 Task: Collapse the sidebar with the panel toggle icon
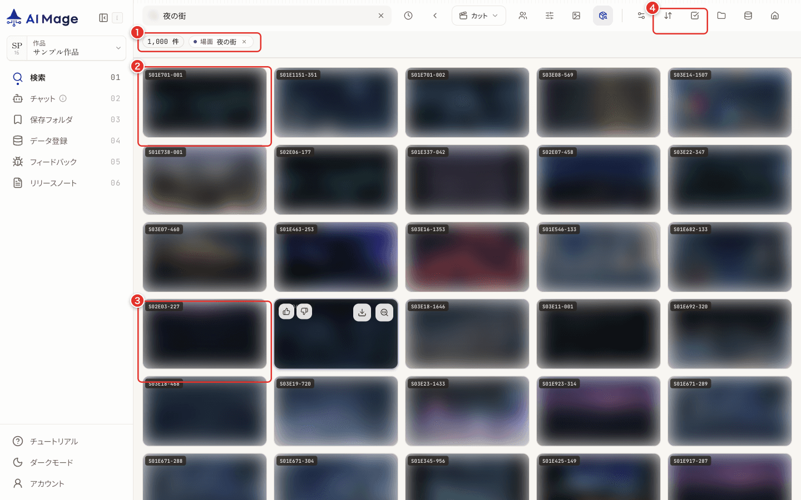[103, 18]
